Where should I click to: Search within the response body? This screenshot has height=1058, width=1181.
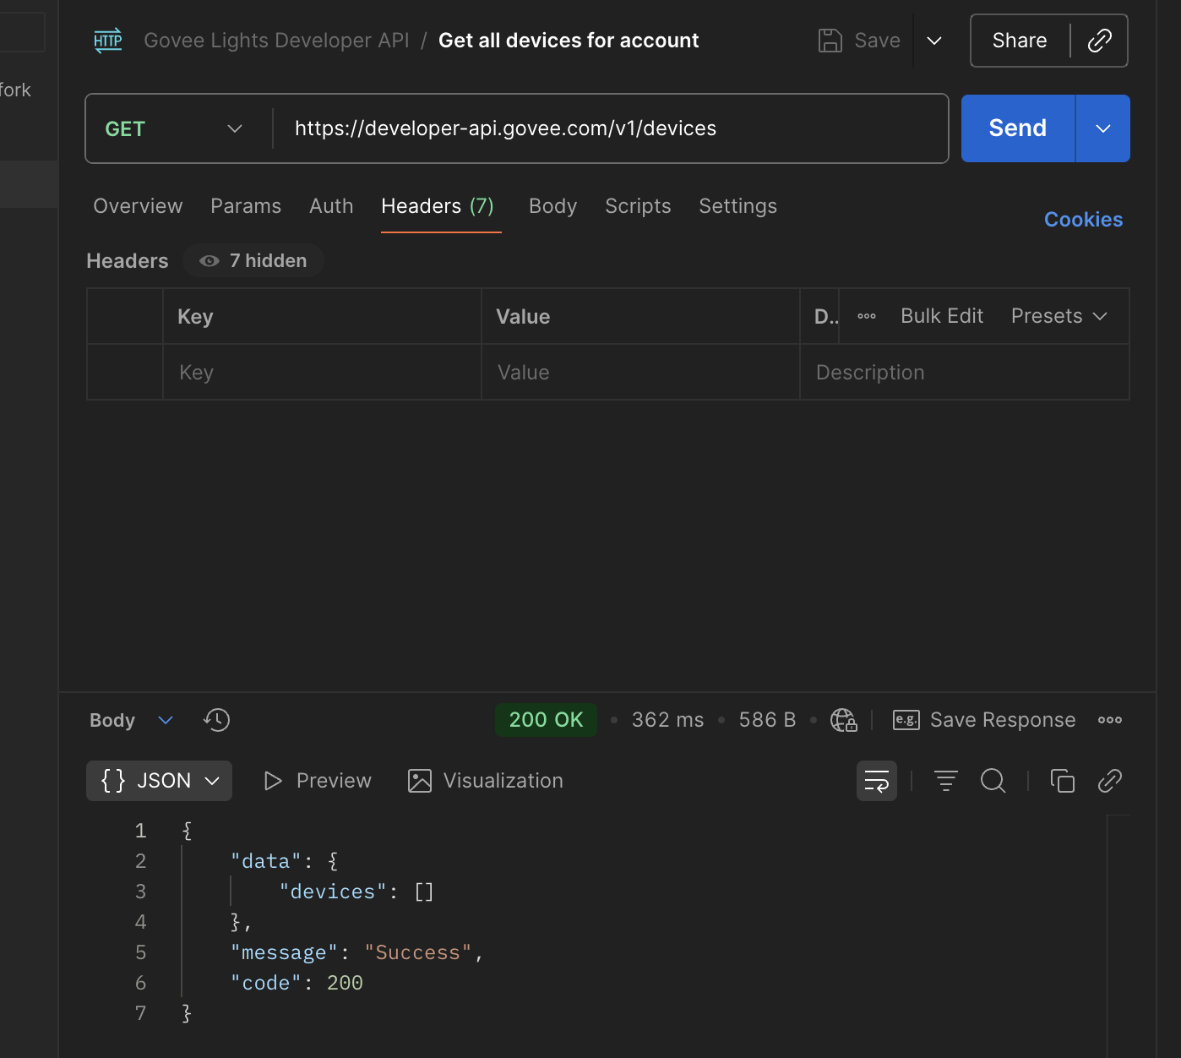tap(993, 781)
